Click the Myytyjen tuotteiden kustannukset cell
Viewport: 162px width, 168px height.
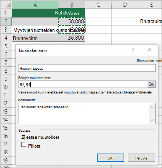pyautogui.click(x=35, y=30)
